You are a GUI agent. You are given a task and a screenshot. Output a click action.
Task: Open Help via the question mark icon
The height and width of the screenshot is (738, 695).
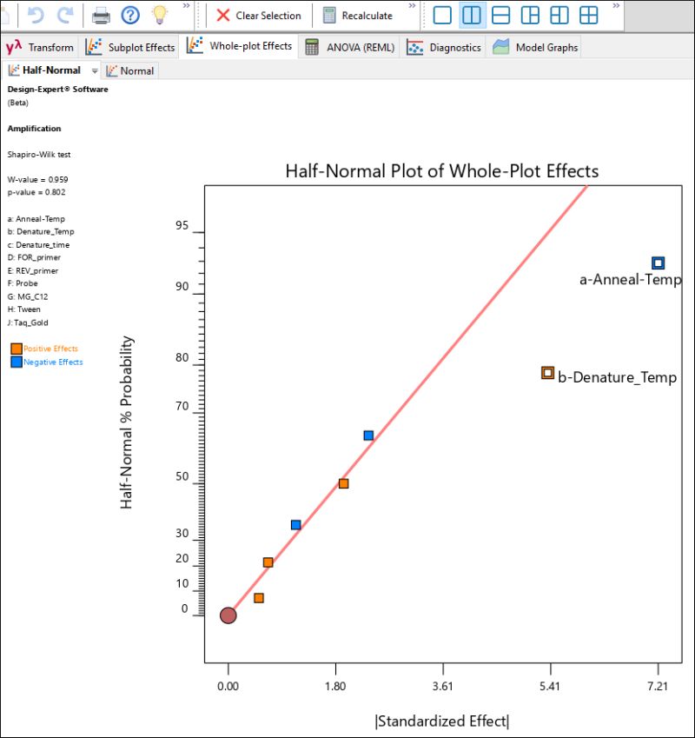tap(129, 15)
